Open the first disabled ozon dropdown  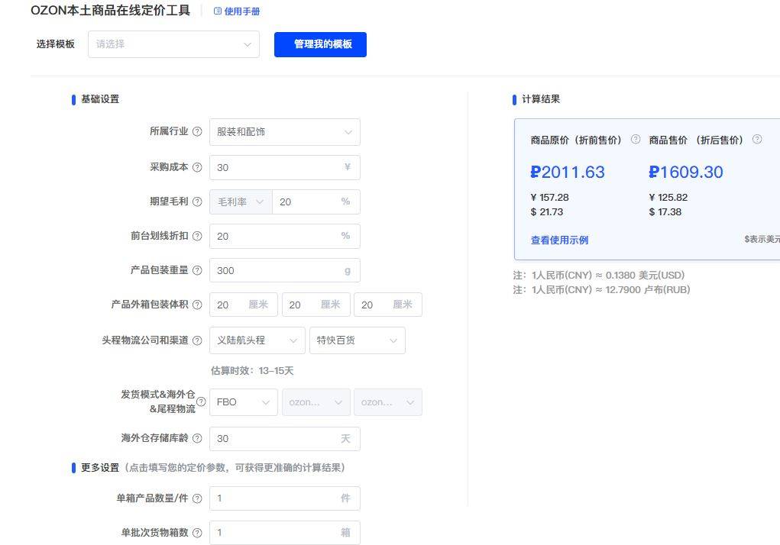[316, 402]
